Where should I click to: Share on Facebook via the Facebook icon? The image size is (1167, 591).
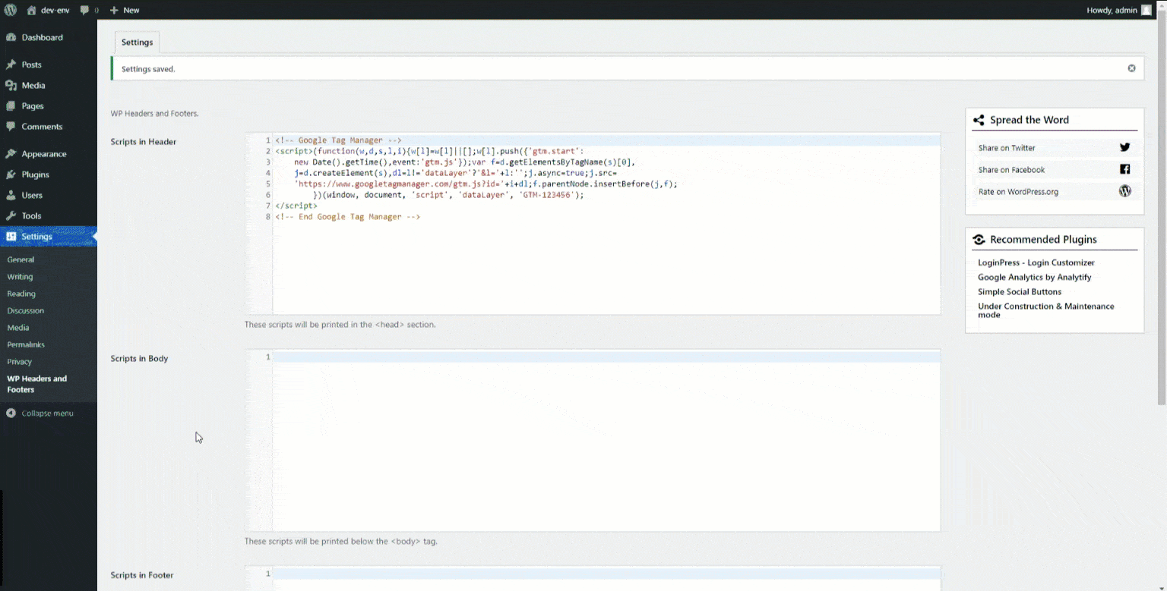pyautogui.click(x=1124, y=169)
